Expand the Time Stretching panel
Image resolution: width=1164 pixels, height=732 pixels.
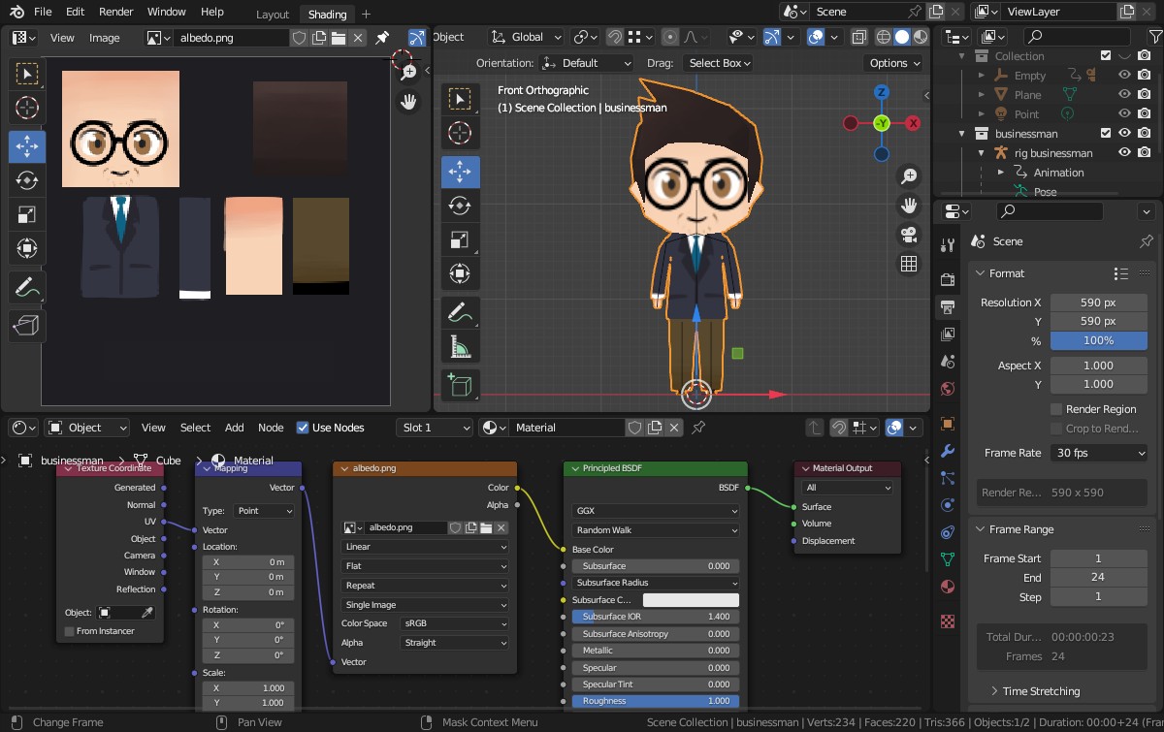pos(1041,691)
